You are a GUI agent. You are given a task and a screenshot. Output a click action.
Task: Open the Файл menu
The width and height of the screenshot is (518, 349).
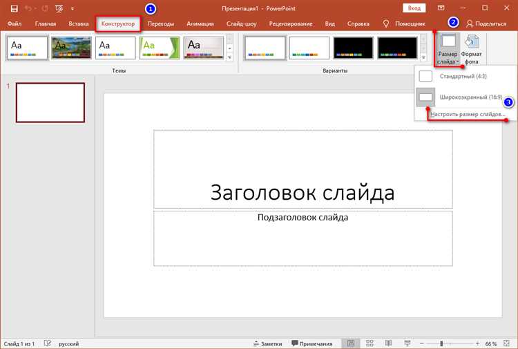pyautogui.click(x=14, y=23)
